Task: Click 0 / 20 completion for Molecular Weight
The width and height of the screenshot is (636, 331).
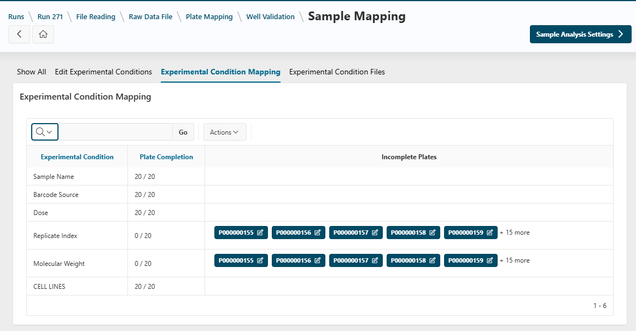Action: click(143, 264)
